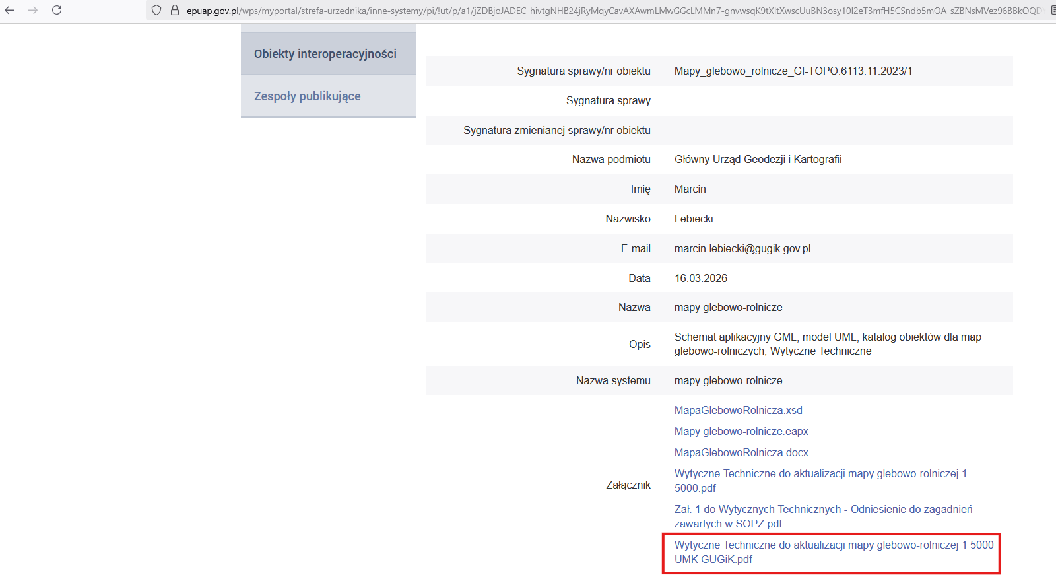
Task: Click the browser forward arrow
Action: pyautogui.click(x=33, y=10)
